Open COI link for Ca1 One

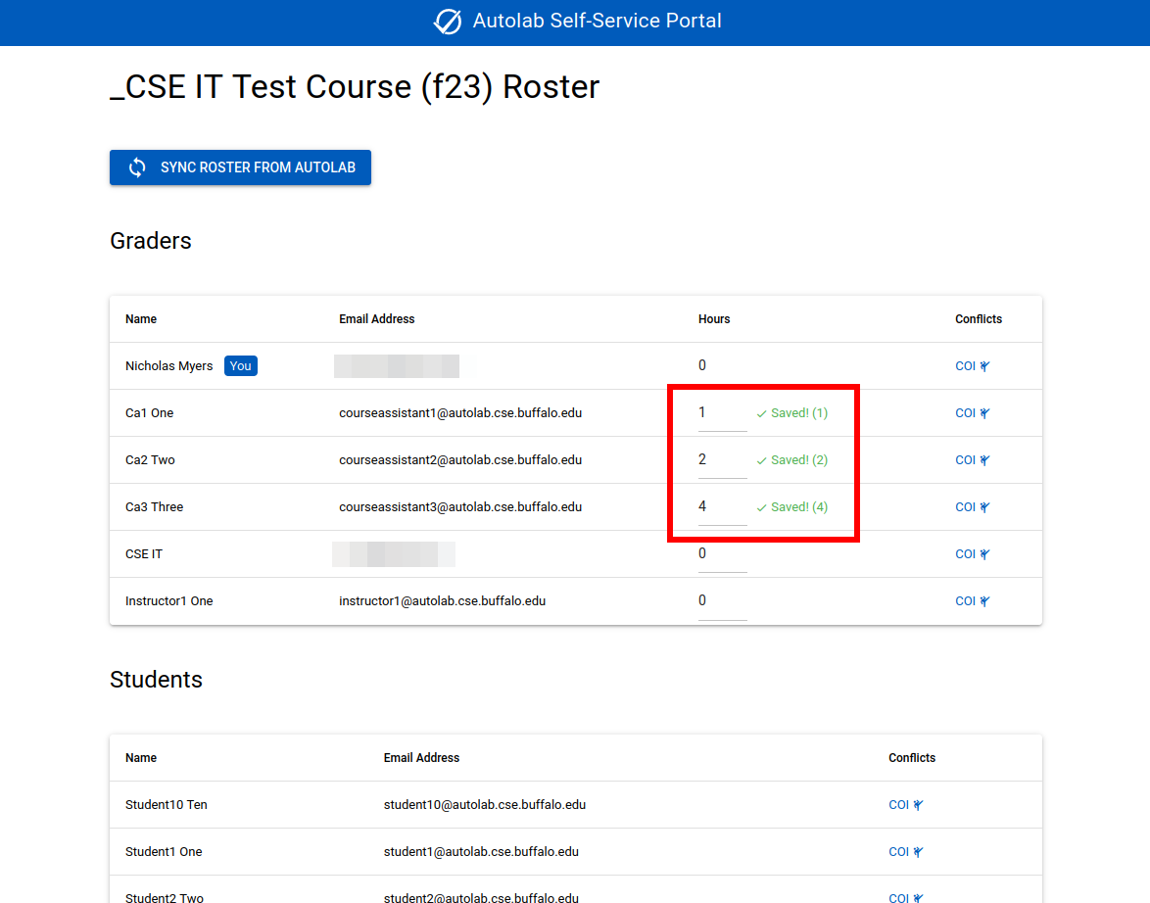click(973, 413)
